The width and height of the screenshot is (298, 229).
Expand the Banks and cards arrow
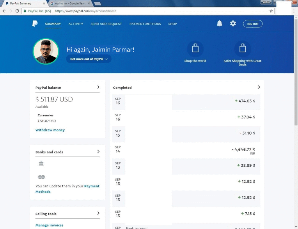[98, 152]
